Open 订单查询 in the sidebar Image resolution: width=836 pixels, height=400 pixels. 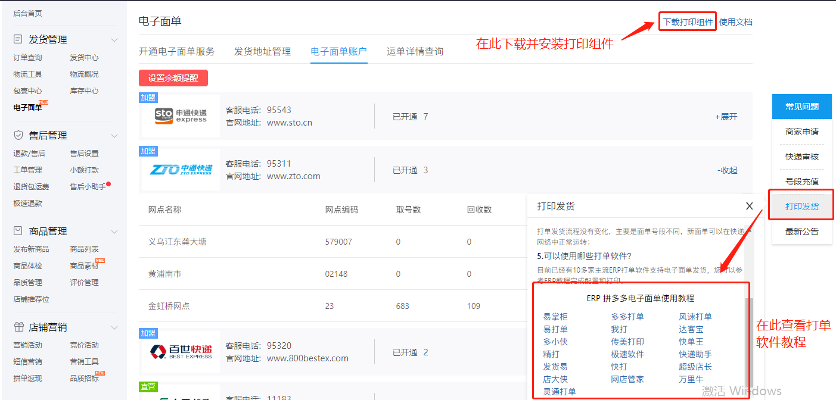click(27, 58)
